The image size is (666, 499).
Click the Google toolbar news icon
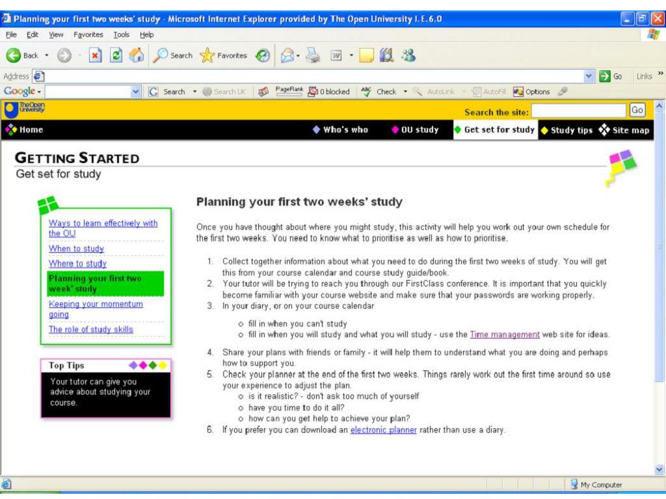coord(263,92)
